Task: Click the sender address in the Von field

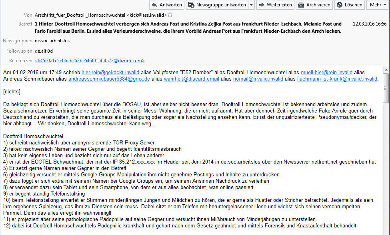Action: pos(101,15)
